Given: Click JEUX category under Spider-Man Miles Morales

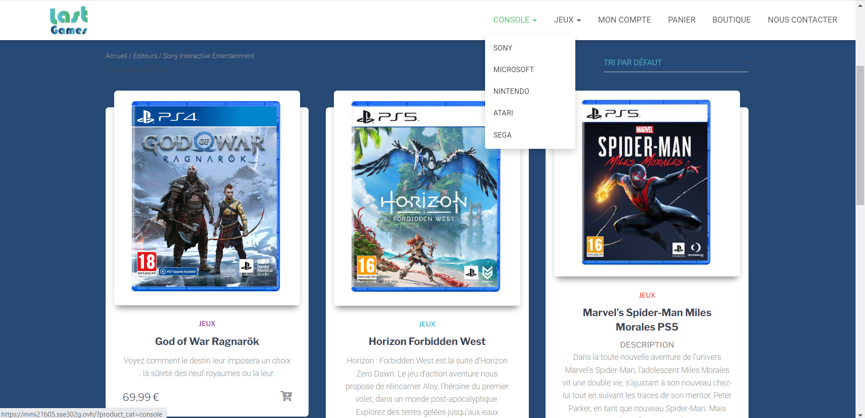Looking at the screenshot, I should click(647, 295).
